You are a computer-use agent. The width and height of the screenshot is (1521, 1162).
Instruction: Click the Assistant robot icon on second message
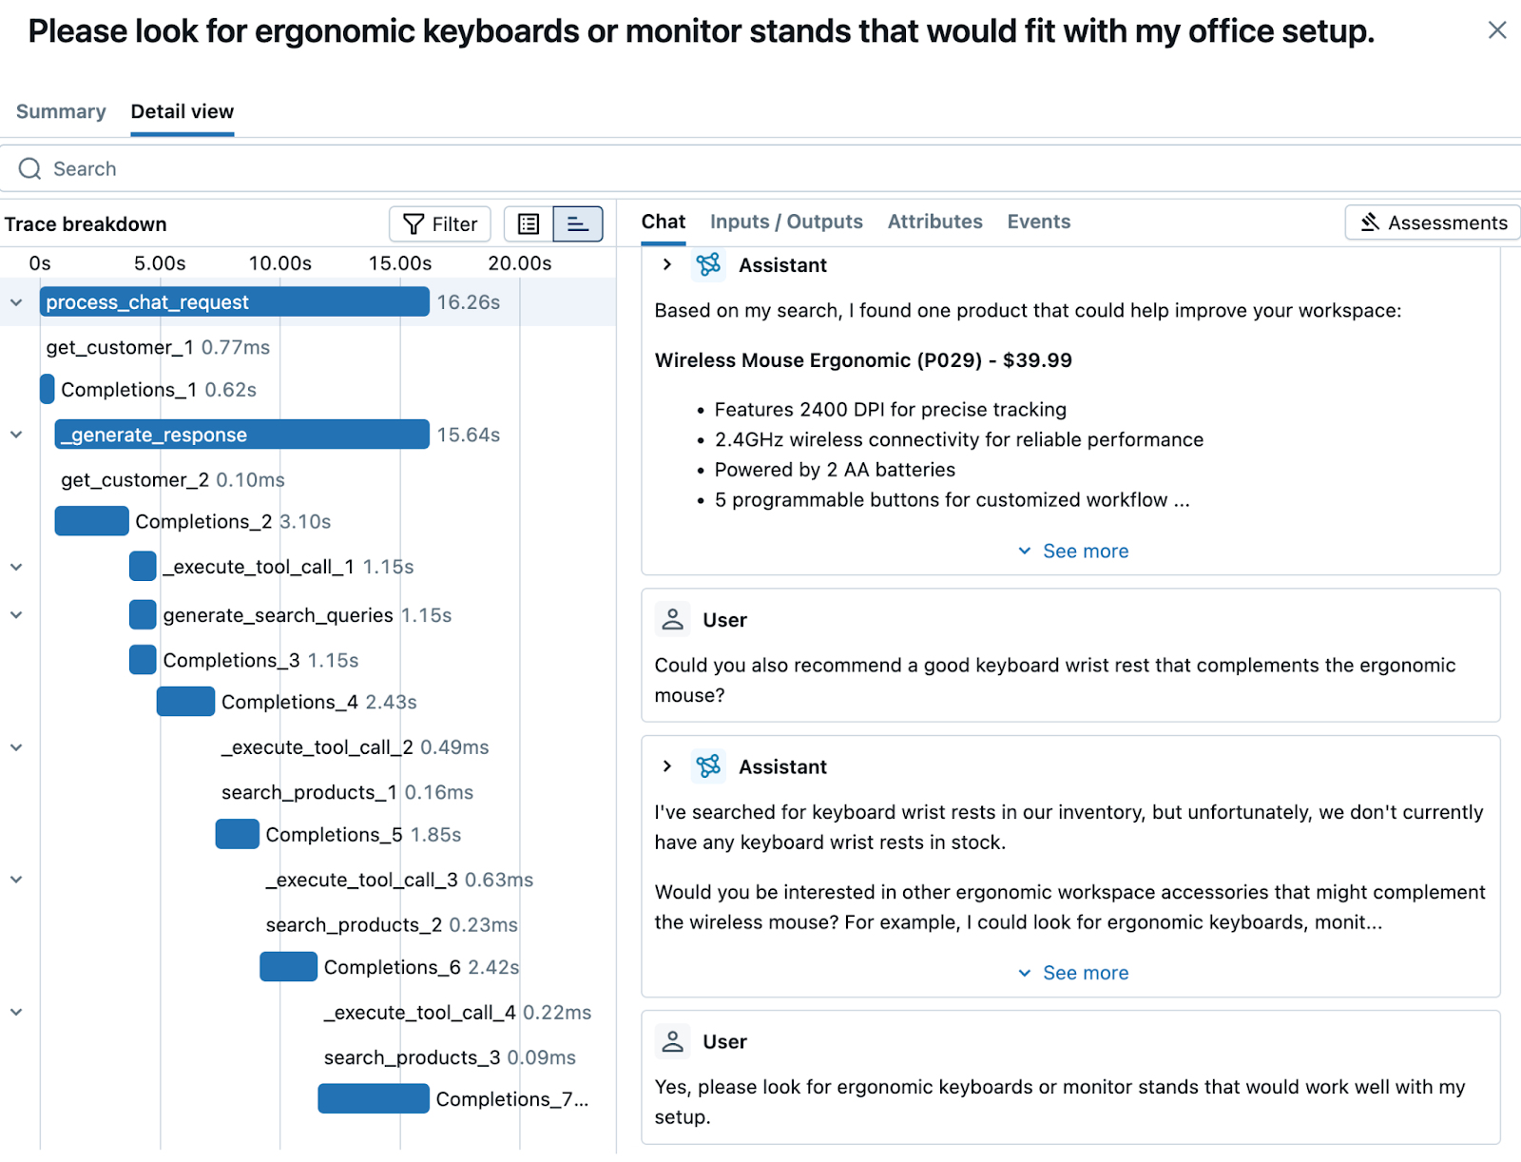pyautogui.click(x=708, y=766)
